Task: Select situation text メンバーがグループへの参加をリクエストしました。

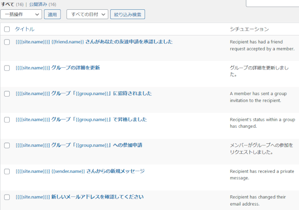Action: click(261, 149)
